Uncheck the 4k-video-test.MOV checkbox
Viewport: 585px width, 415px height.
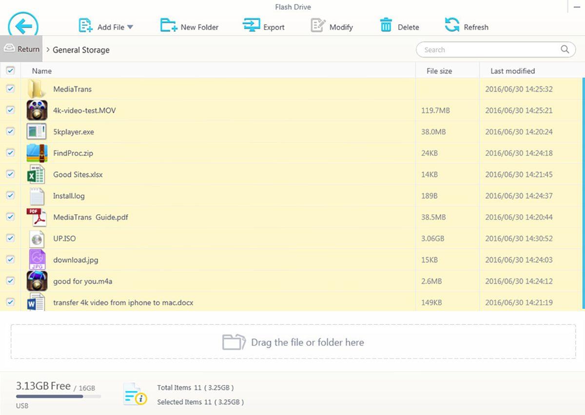pos(10,110)
